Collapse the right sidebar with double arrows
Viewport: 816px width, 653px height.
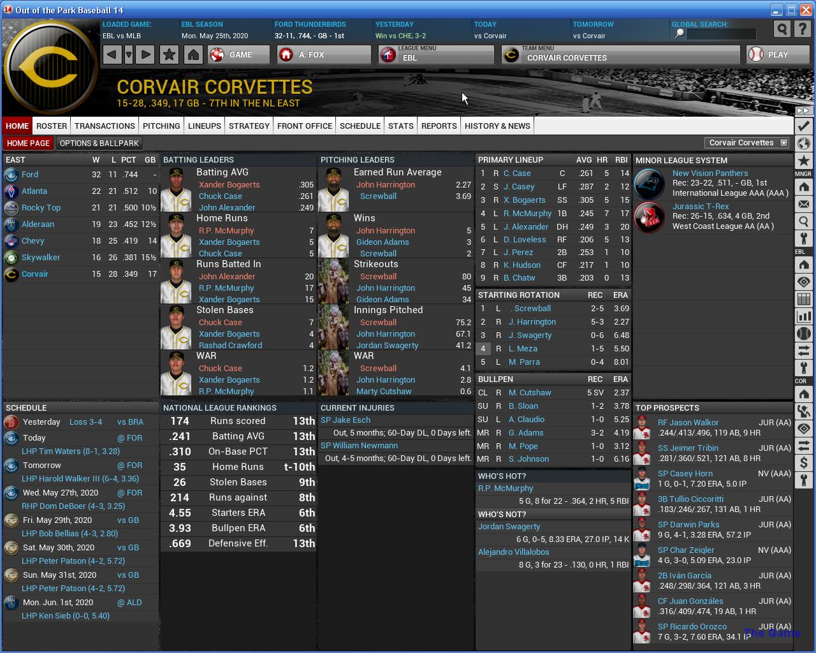coord(803,110)
